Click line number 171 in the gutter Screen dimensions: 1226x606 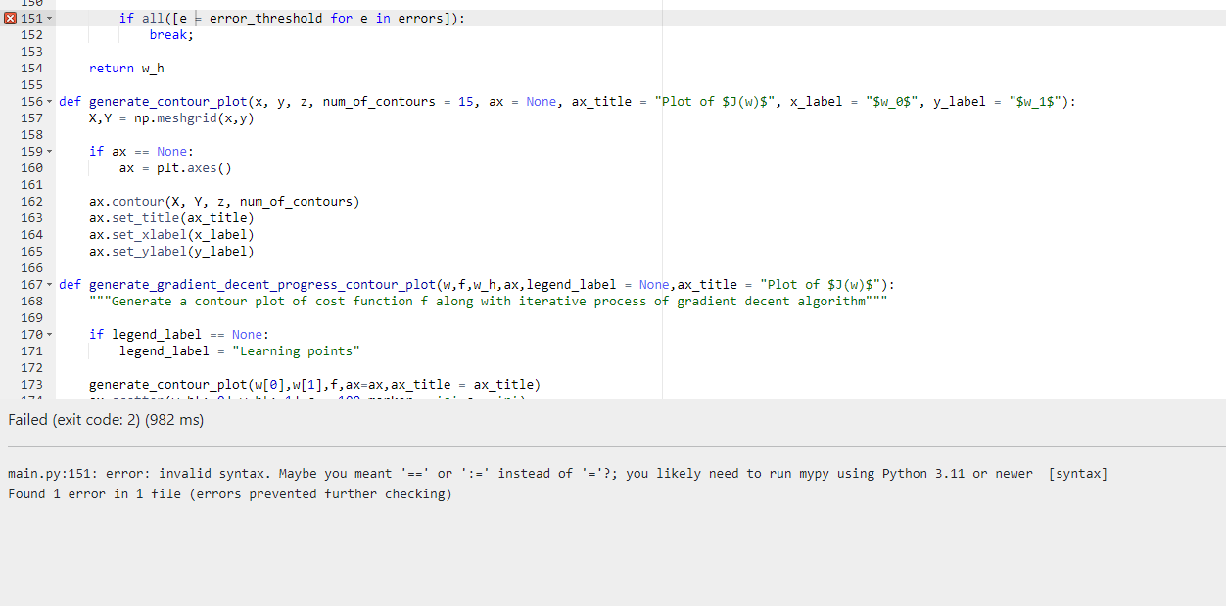[31, 351]
